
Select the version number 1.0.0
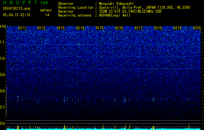[x=44, y=3]
